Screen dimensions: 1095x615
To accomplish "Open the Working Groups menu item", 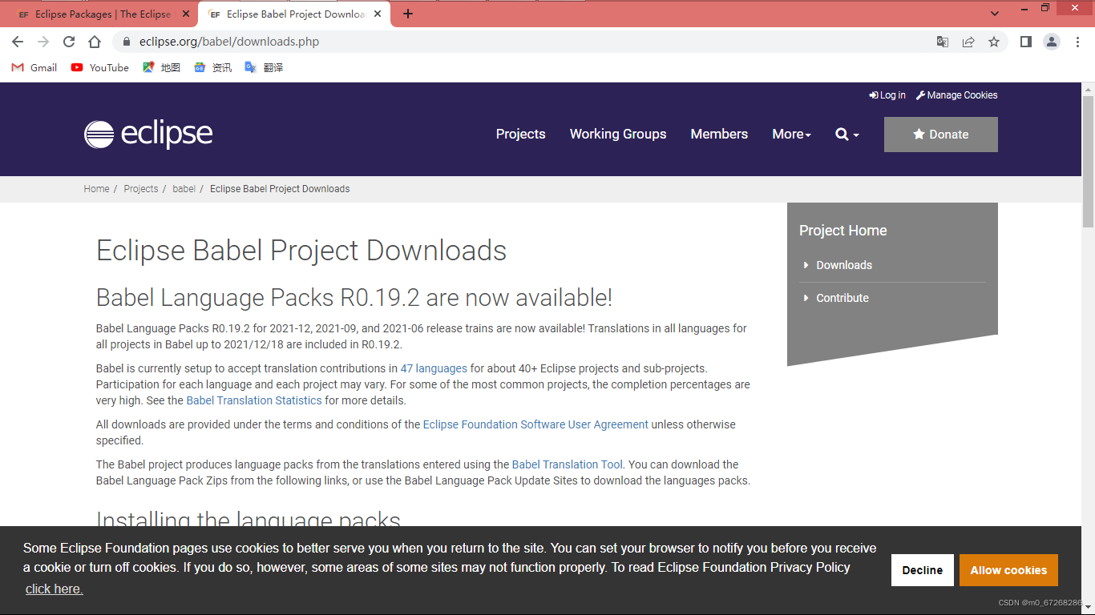I will coord(618,135).
